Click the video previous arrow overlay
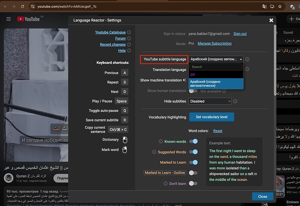Screen dimensions: 300x206 10,136
